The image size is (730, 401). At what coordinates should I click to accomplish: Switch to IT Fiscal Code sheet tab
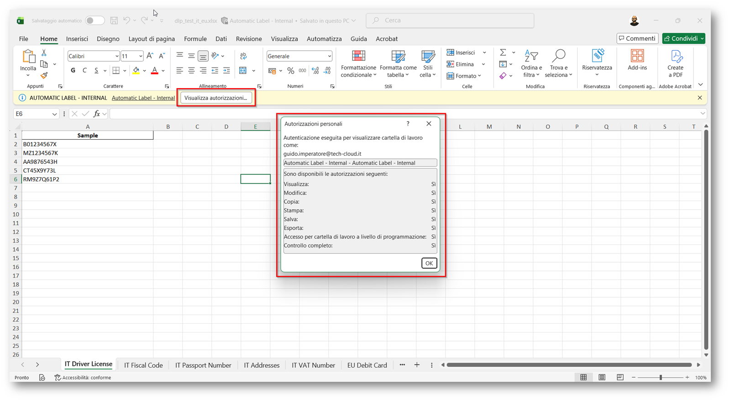(x=143, y=365)
